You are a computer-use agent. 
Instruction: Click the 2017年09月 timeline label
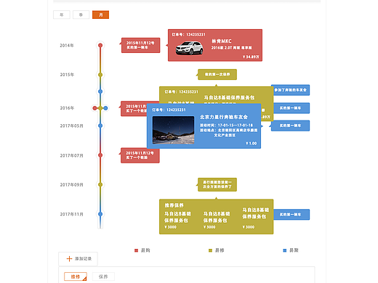coord(72,185)
